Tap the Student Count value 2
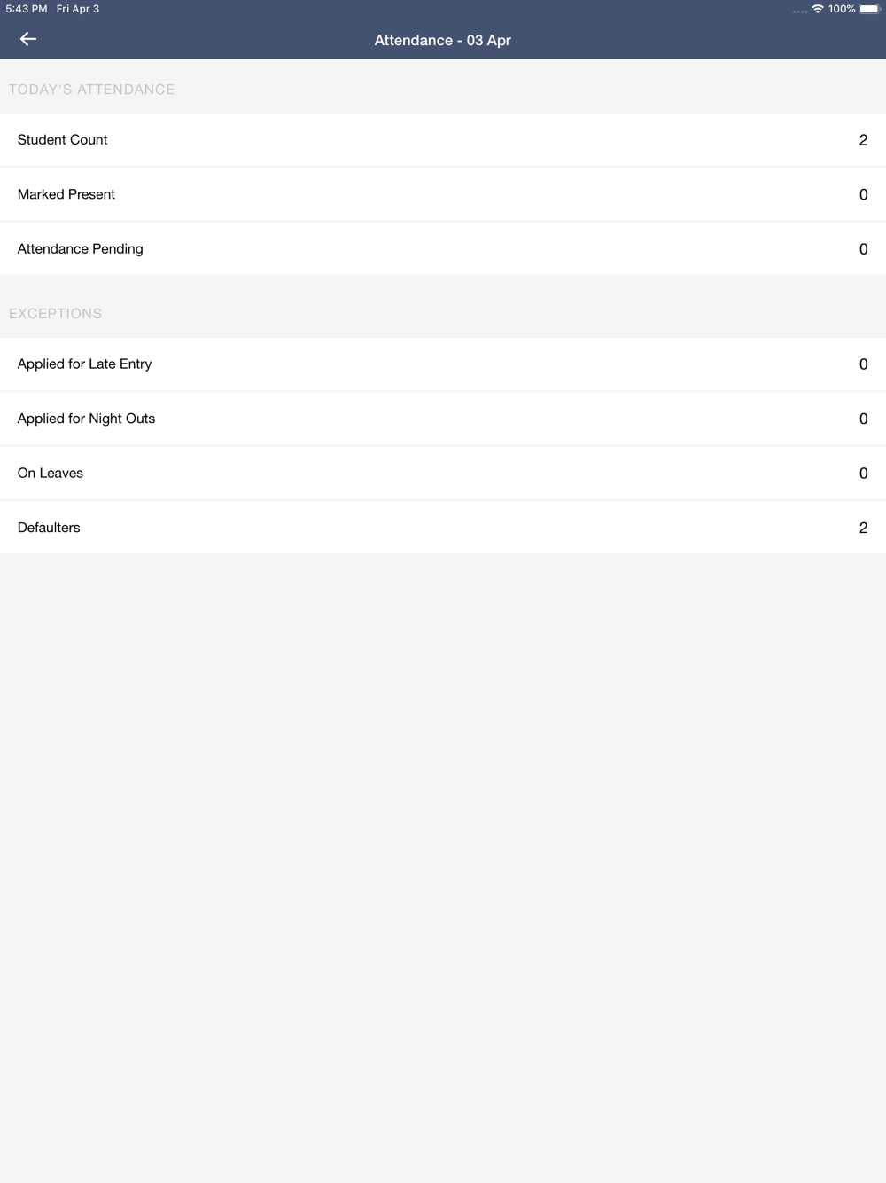The height and width of the screenshot is (1183, 886). click(863, 140)
